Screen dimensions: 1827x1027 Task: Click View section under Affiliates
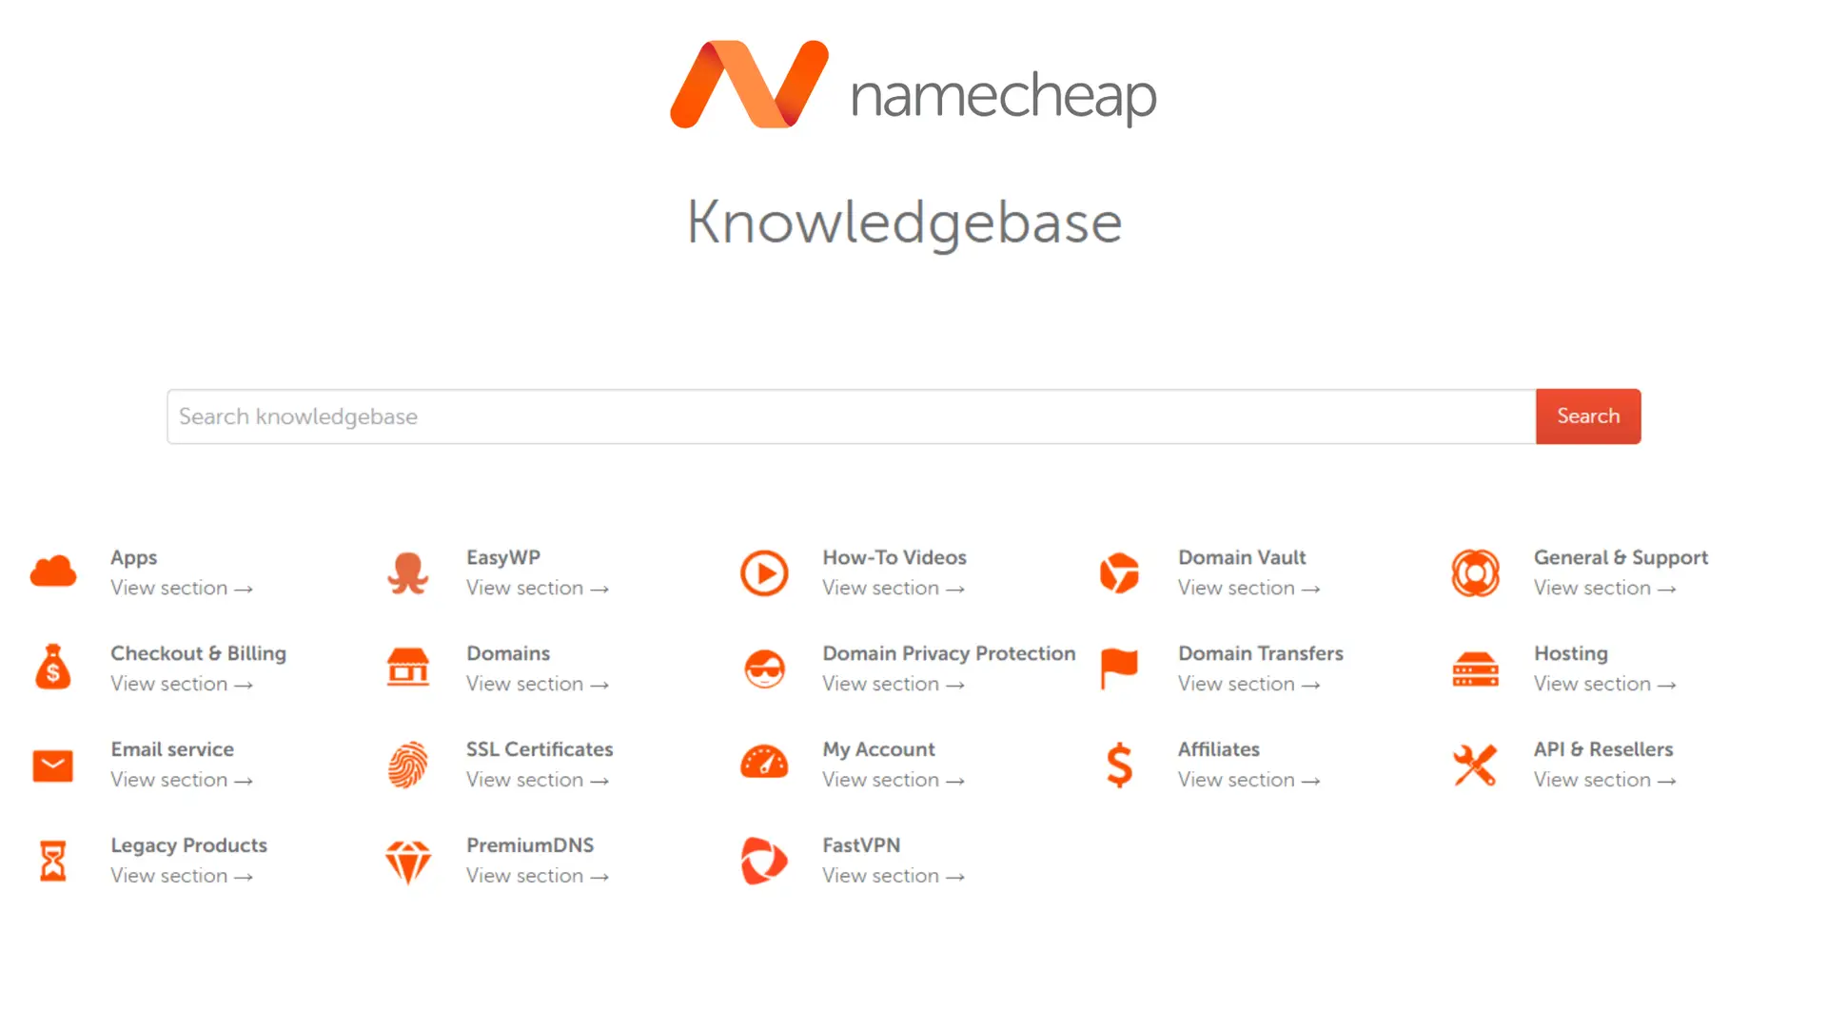(x=1249, y=780)
